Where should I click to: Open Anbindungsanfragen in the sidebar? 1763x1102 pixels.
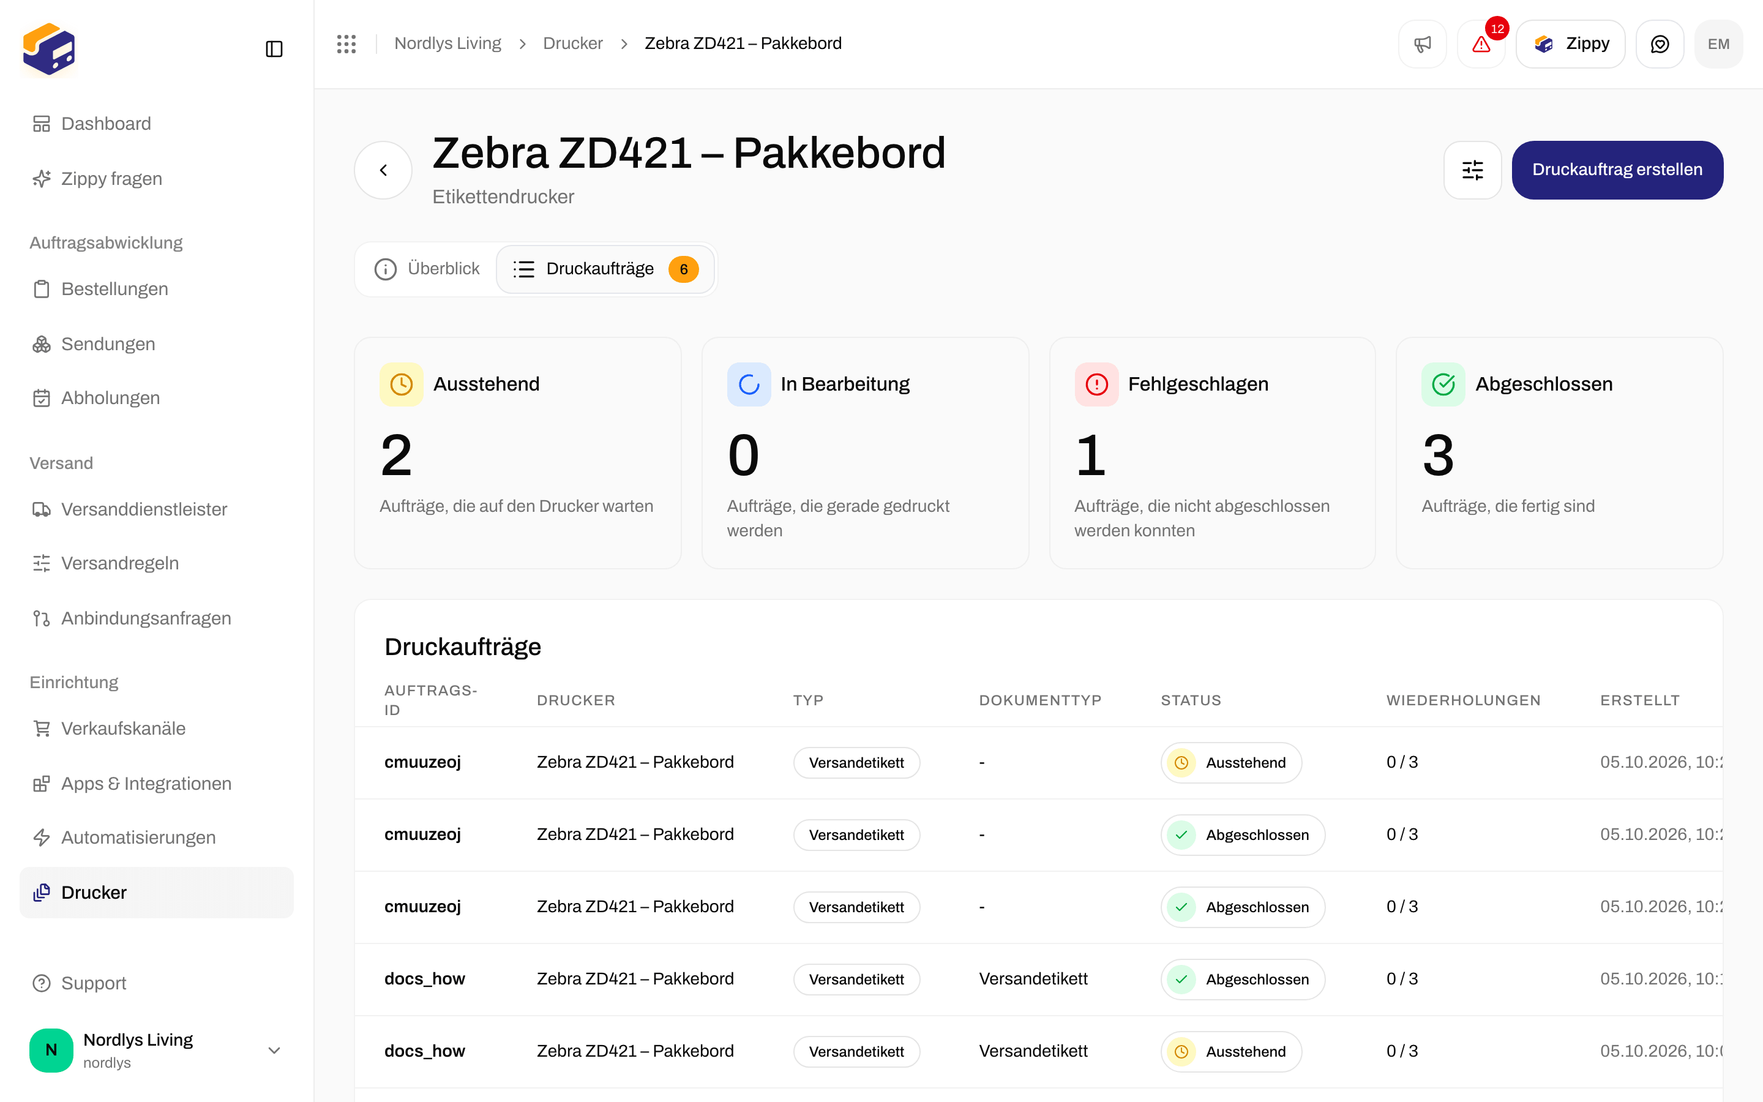click(157, 618)
